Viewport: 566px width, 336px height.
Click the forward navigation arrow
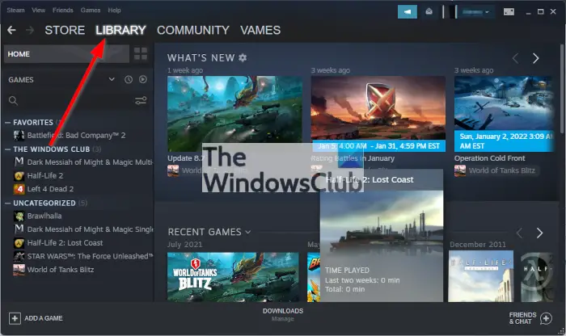30,30
